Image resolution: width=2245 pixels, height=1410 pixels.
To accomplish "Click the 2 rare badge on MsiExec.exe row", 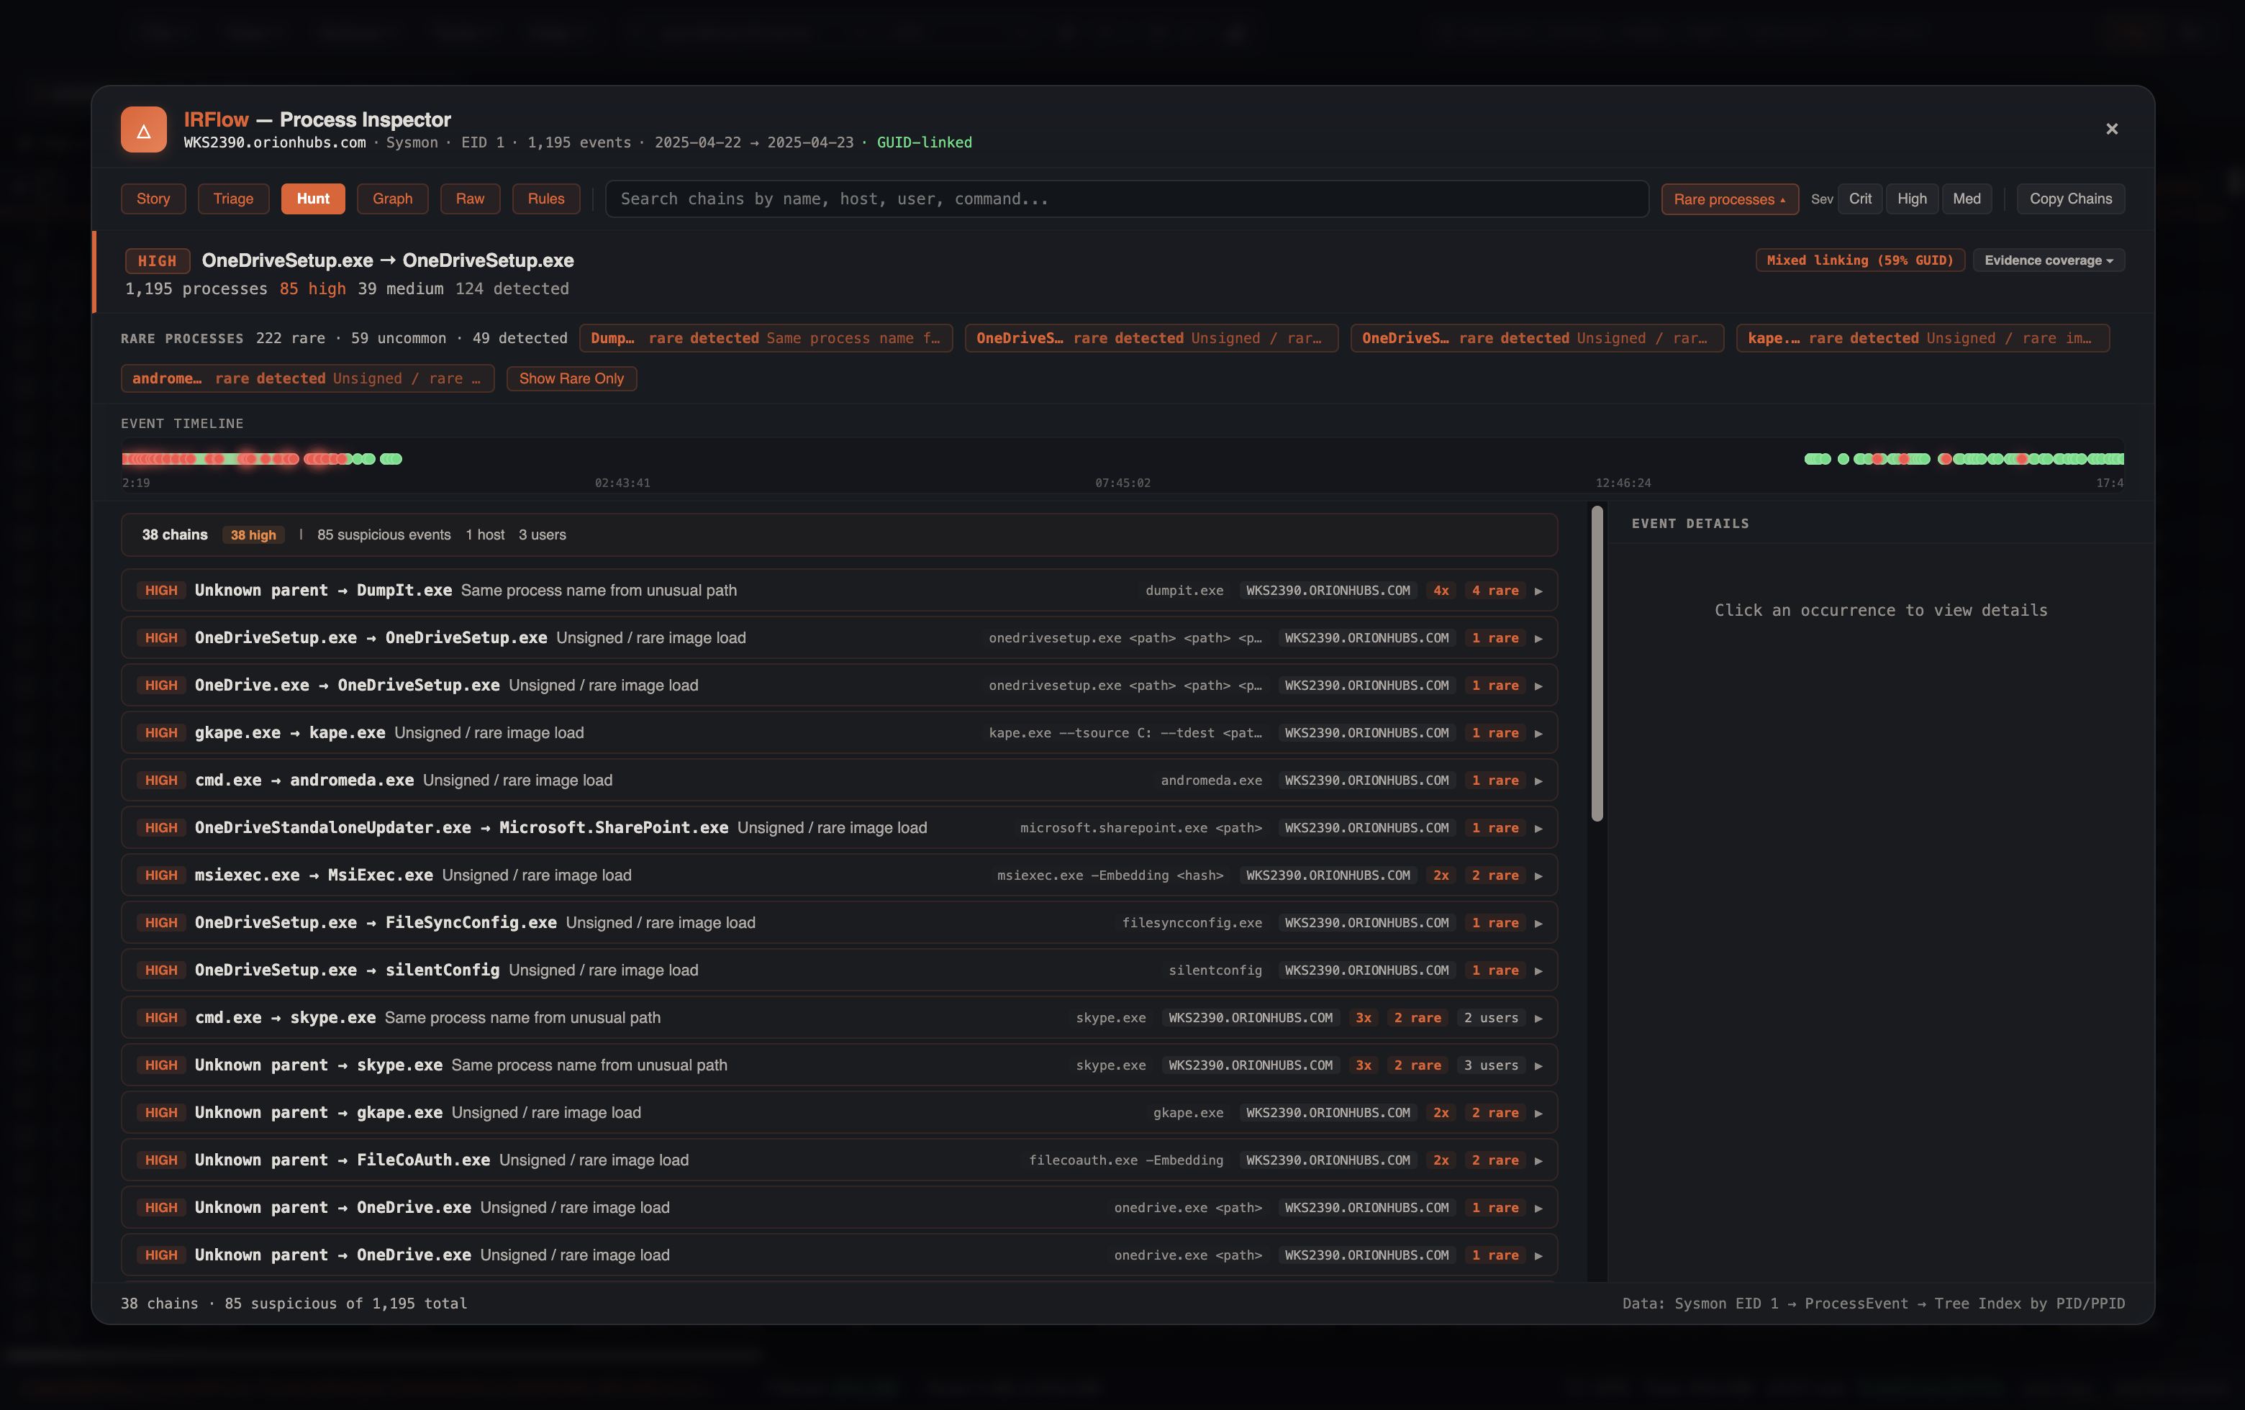I will (1495, 875).
